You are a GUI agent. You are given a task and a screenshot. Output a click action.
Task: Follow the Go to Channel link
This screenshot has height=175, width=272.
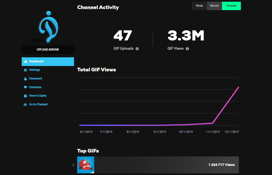click(38, 104)
